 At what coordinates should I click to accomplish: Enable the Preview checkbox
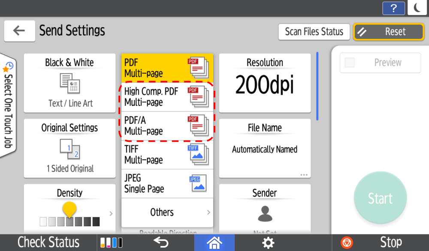(x=350, y=63)
